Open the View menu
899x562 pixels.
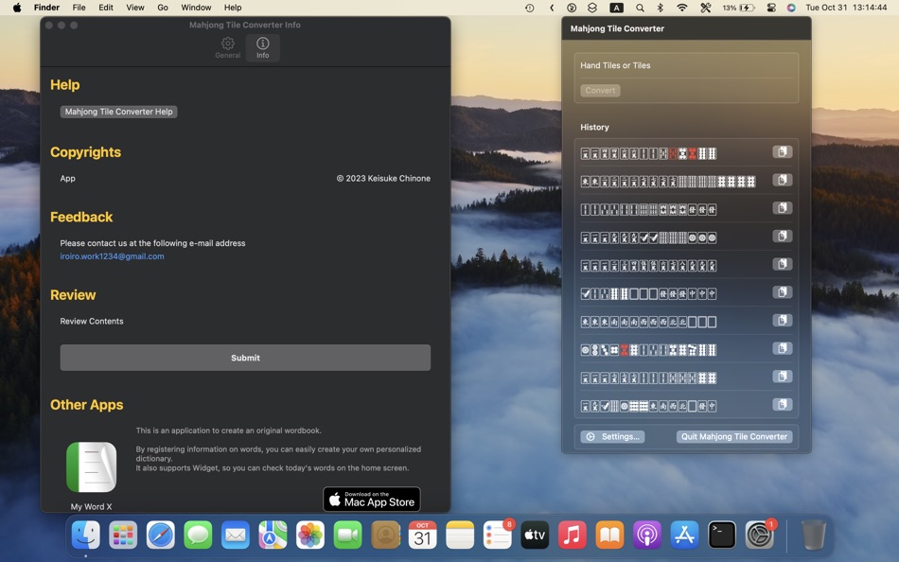(135, 8)
